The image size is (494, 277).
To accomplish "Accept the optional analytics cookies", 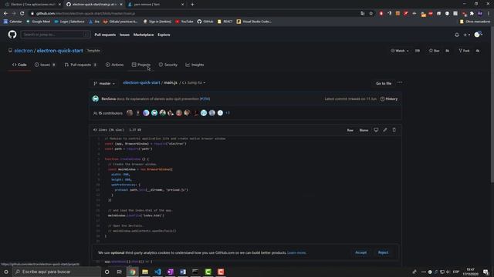I will coord(360,252).
